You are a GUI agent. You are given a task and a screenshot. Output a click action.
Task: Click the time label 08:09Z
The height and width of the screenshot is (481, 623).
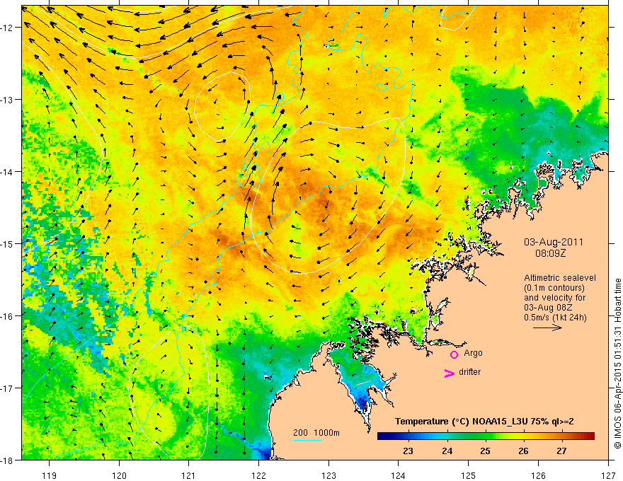pyautogui.click(x=550, y=253)
